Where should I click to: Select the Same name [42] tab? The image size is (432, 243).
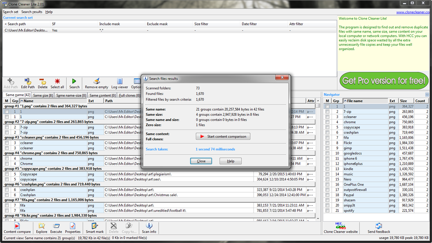coord(18,95)
